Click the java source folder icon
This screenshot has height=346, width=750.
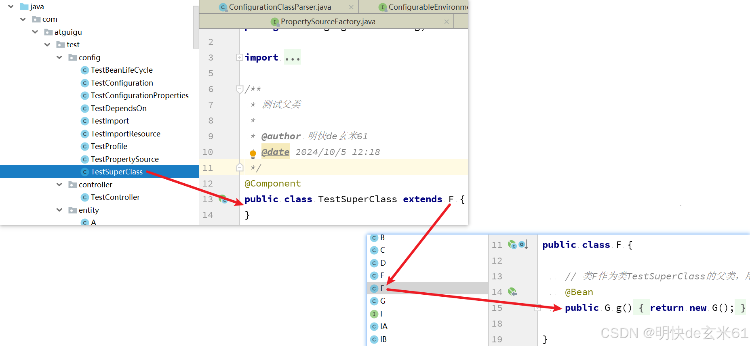point(24,6)
